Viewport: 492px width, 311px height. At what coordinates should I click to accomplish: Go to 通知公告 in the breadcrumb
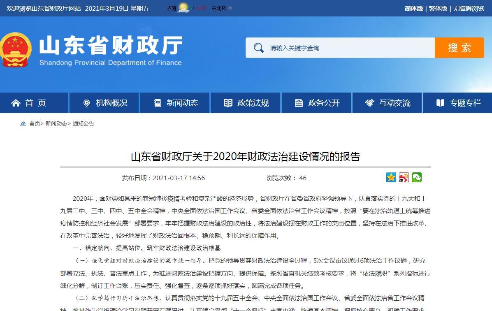tap(84, 123)
